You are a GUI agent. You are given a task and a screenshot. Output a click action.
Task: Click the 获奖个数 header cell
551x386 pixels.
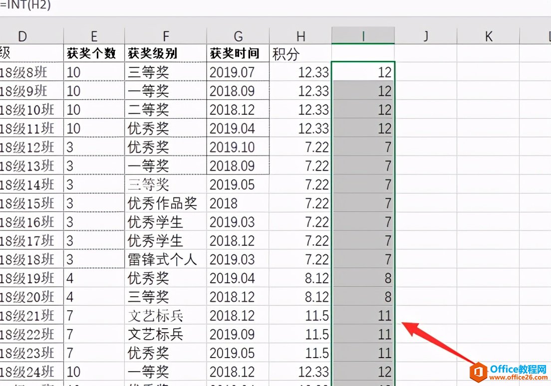click(x=94, y=53)
